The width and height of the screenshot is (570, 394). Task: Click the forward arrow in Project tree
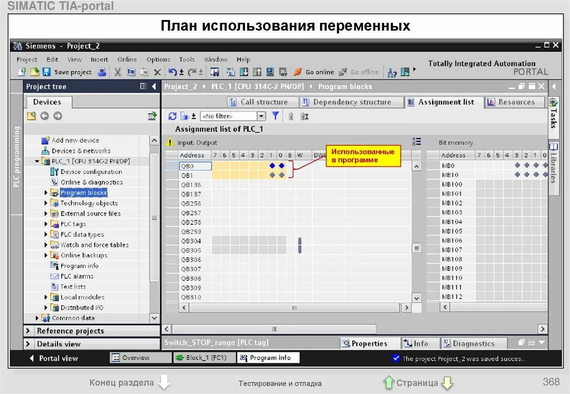(x=57, y=116)
